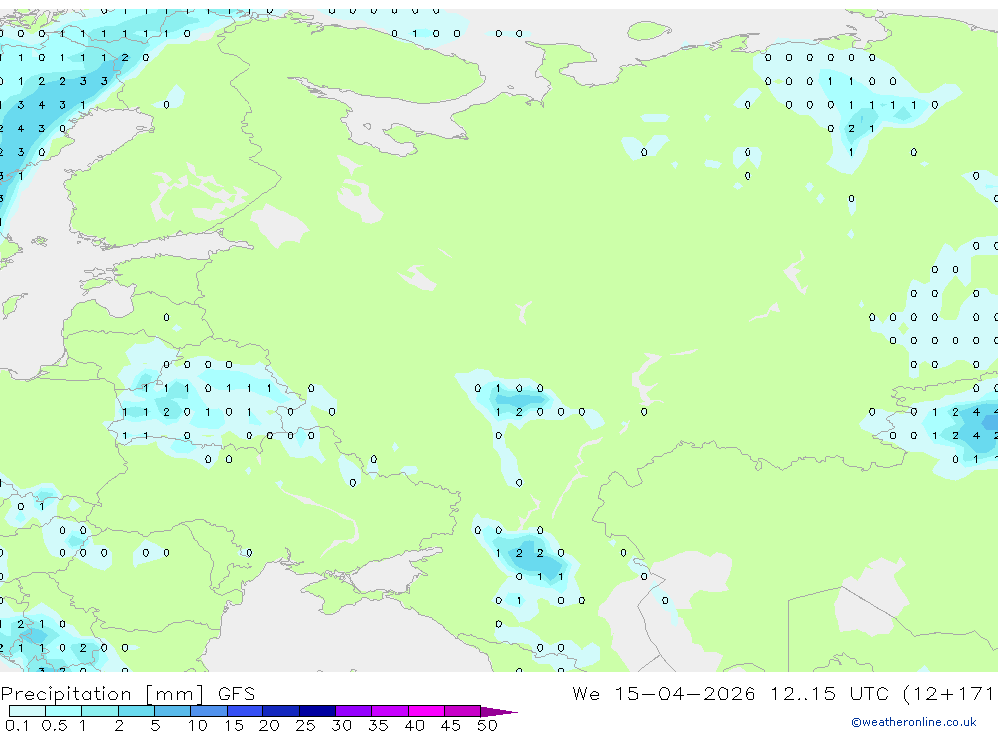Viewport: 998px width, 731px height.
Task: Choose the blue swatch between 10 and 15
Action: pyautogui.click(x=209, y=711)
